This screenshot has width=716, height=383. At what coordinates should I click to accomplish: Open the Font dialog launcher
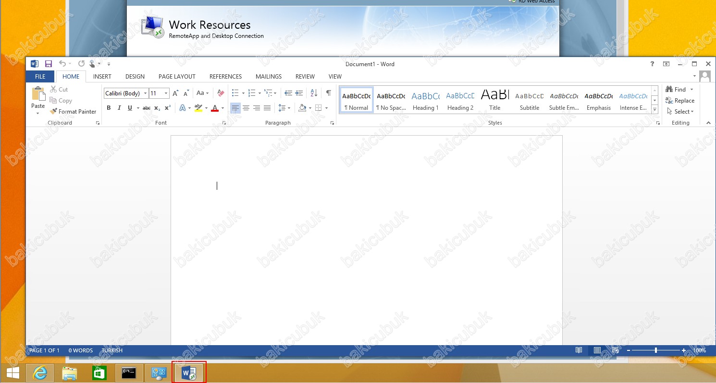click(224, 123)
